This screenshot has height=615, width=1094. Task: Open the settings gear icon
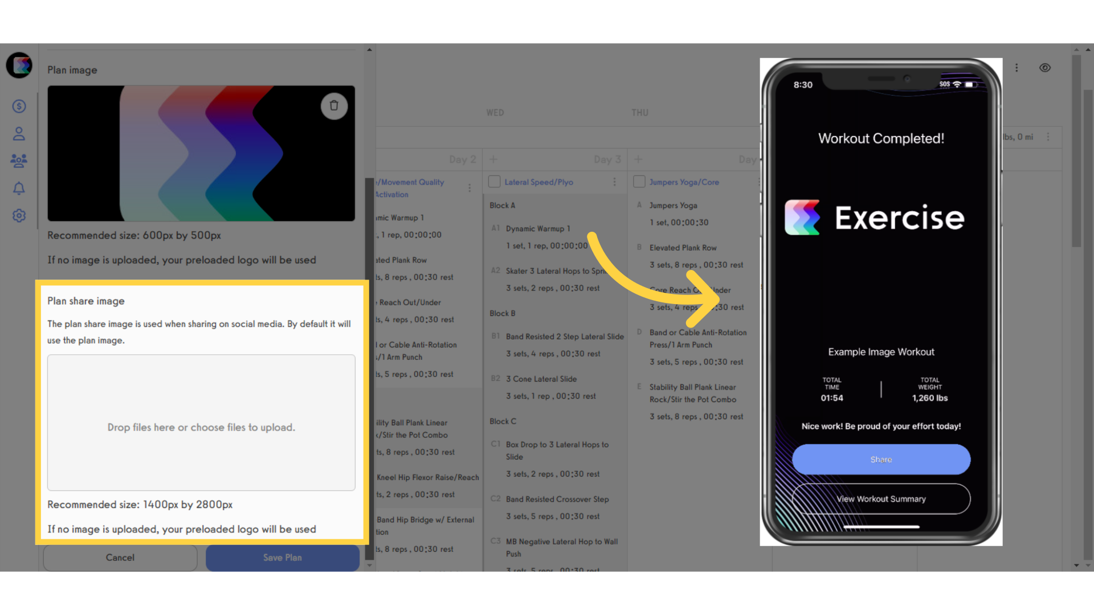tap(19, 215)
